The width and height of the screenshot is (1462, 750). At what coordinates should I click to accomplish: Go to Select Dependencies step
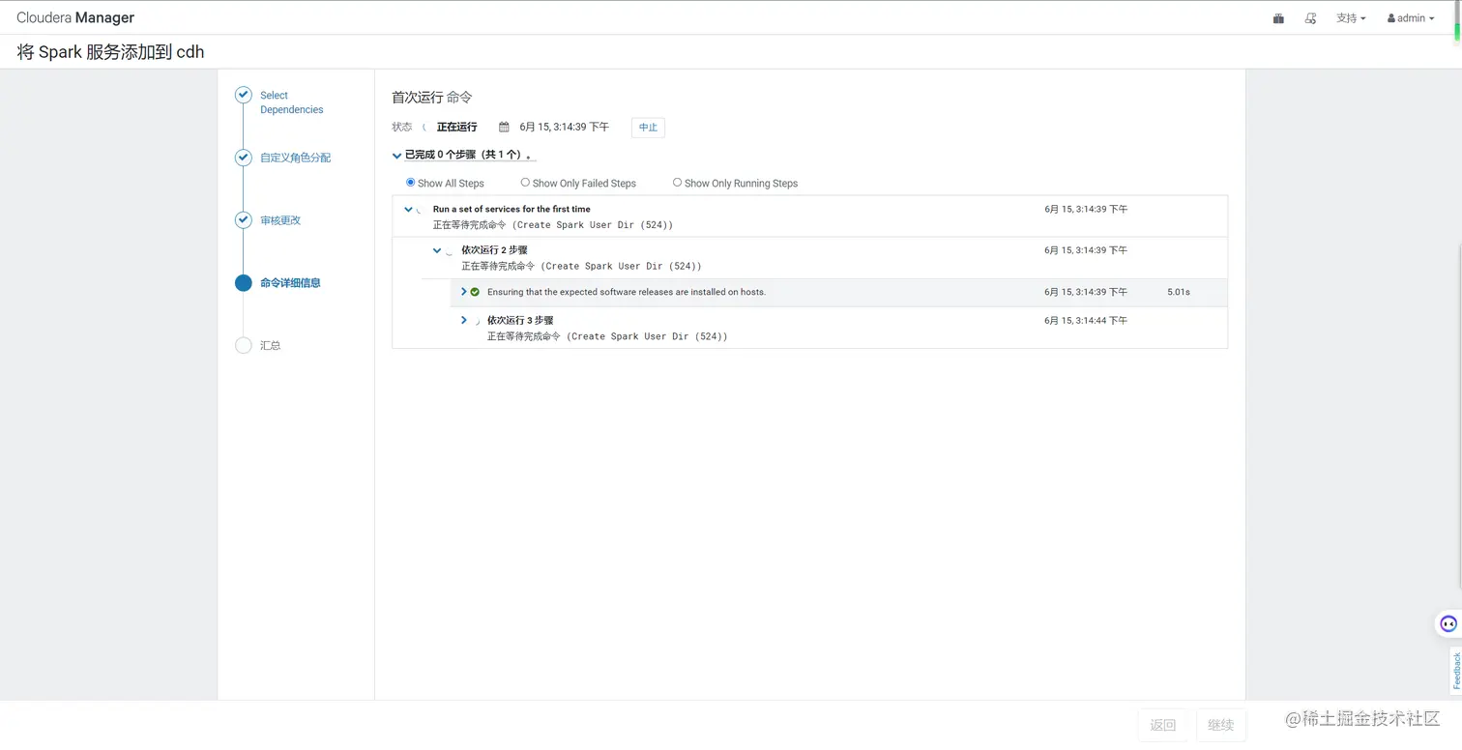pos(291,102)
